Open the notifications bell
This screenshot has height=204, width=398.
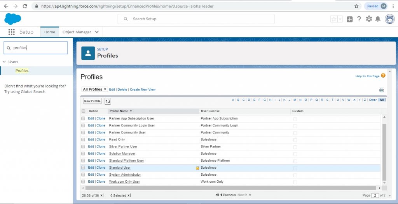[x=378, y=19]
